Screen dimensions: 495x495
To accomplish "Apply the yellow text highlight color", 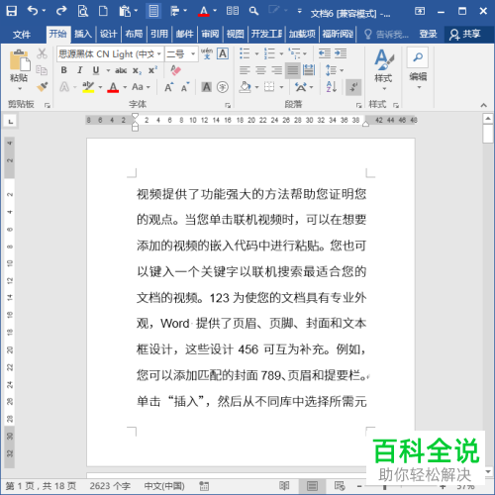I will (x=88, y=87).
